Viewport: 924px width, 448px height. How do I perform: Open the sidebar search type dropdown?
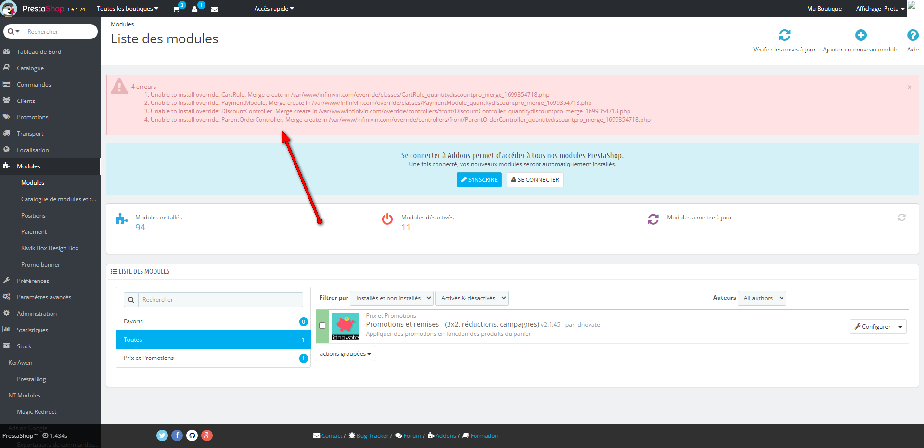click(x=13, y=32)
